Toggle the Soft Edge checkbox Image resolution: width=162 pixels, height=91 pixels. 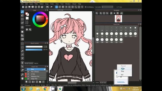point(115,7)
